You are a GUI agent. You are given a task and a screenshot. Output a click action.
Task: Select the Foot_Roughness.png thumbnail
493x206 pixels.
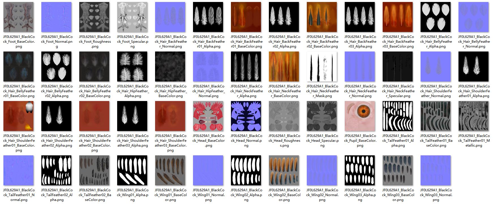coord(94,17)
